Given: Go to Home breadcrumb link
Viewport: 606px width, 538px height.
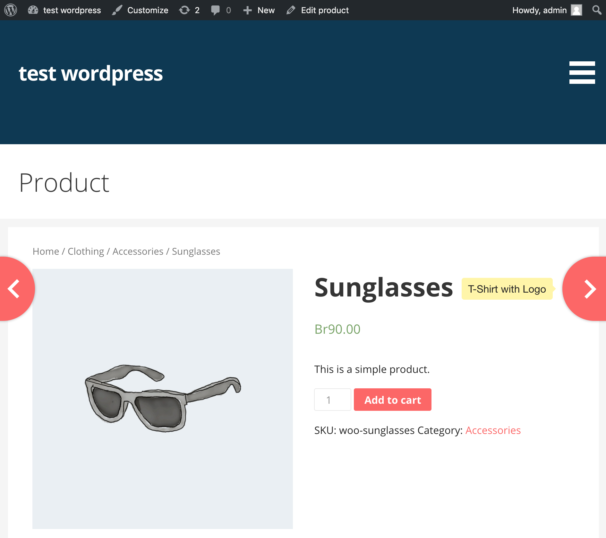Looking at the screenshot, I should [46, 251].
